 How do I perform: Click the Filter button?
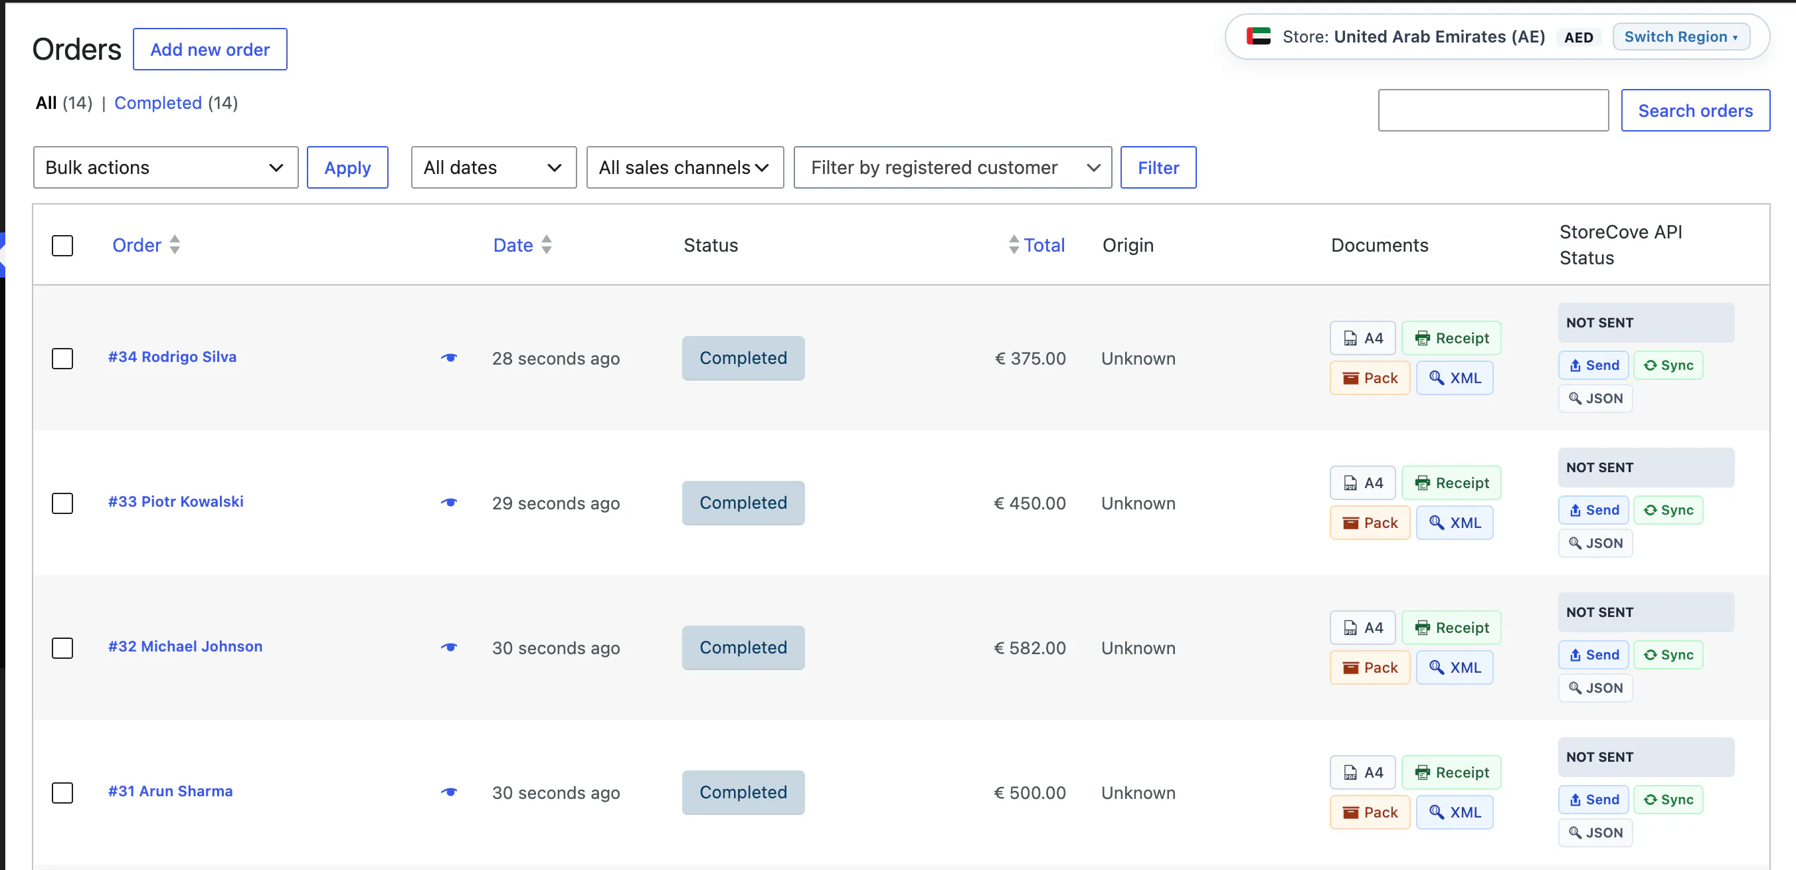point(1158,167)
